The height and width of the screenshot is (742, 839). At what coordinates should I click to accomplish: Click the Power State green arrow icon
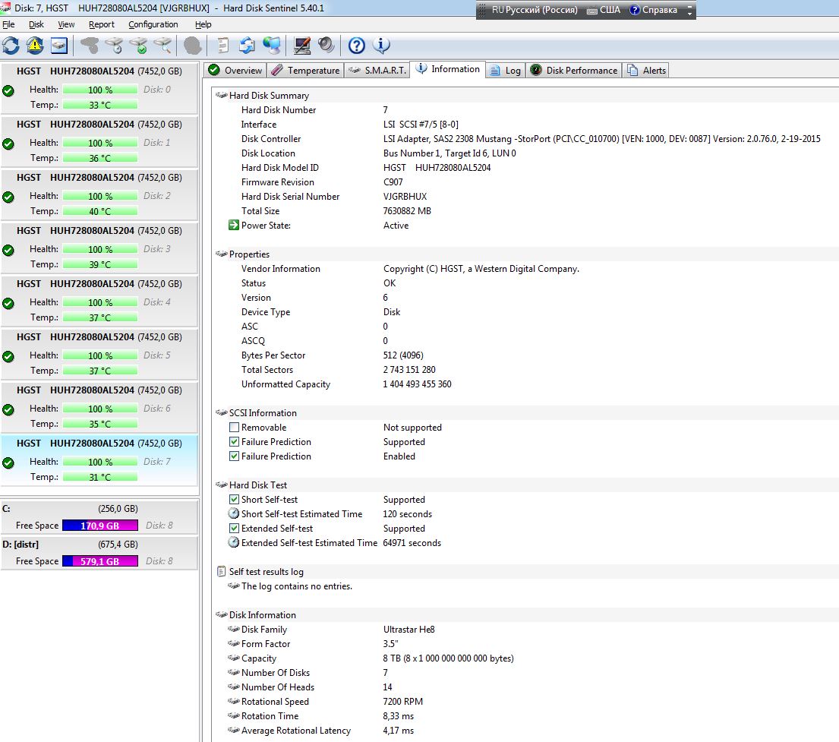click(x=233, y=226)
